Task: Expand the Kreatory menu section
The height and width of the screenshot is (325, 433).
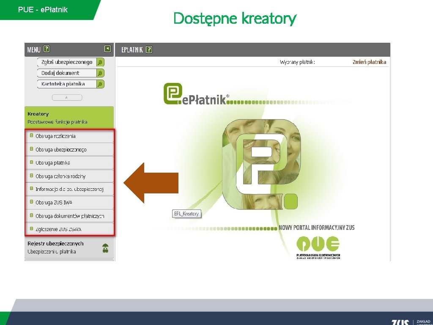Action: tap(69, 118)
